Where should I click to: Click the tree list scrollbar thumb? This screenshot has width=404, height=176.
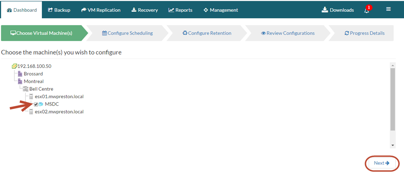[x=393, y=99]
